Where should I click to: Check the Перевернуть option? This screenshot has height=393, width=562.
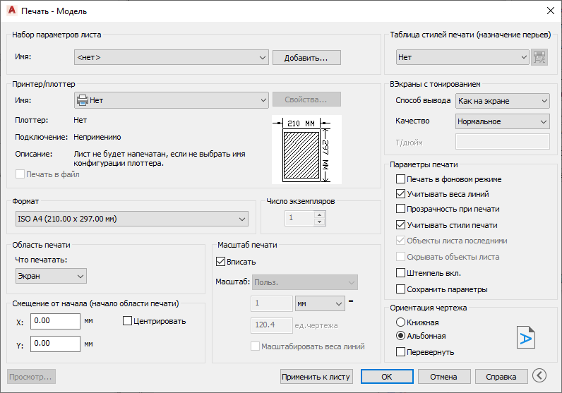[x=400, y=352]
